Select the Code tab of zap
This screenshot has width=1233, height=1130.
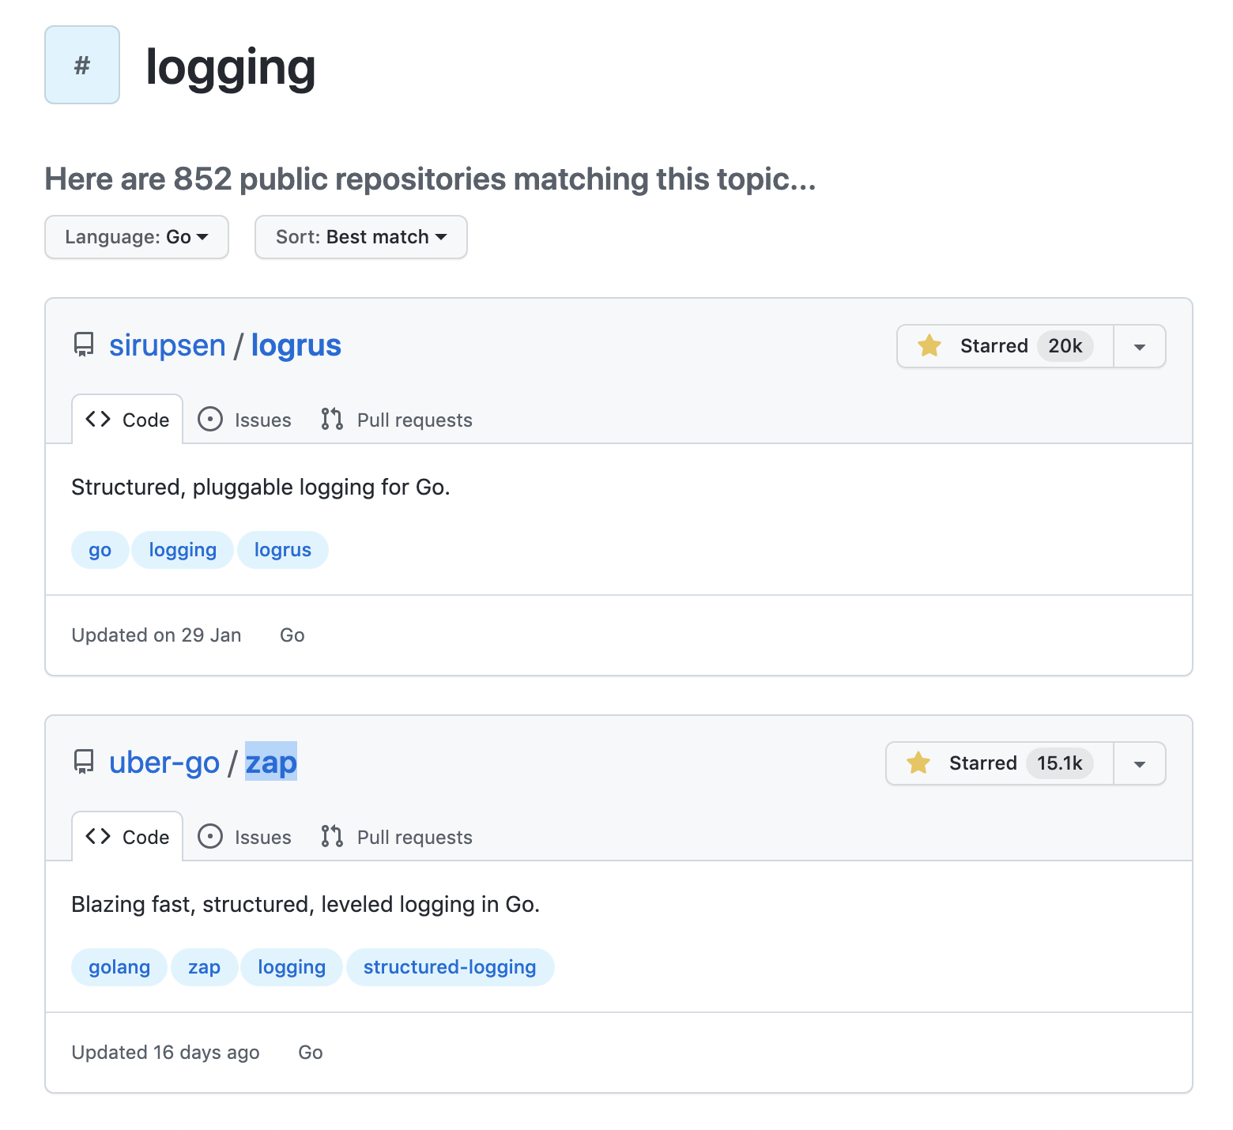click(x=127, y=837)
